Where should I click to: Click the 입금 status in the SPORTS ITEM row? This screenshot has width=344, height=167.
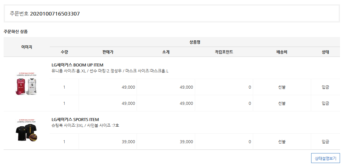coord(325,142)
